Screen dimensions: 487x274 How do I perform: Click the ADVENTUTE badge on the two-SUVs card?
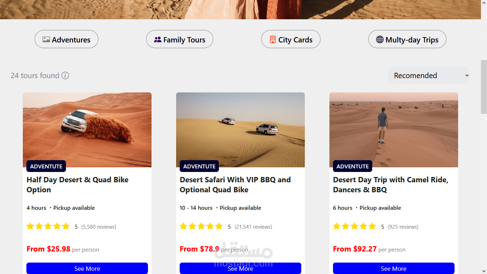tap(199, 166)
